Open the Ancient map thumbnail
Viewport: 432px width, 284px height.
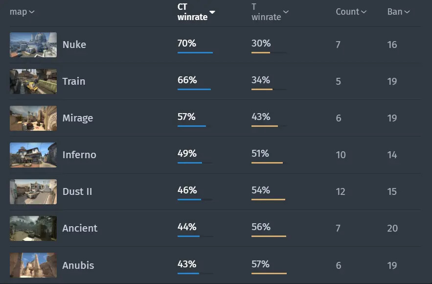coord(33,228)
